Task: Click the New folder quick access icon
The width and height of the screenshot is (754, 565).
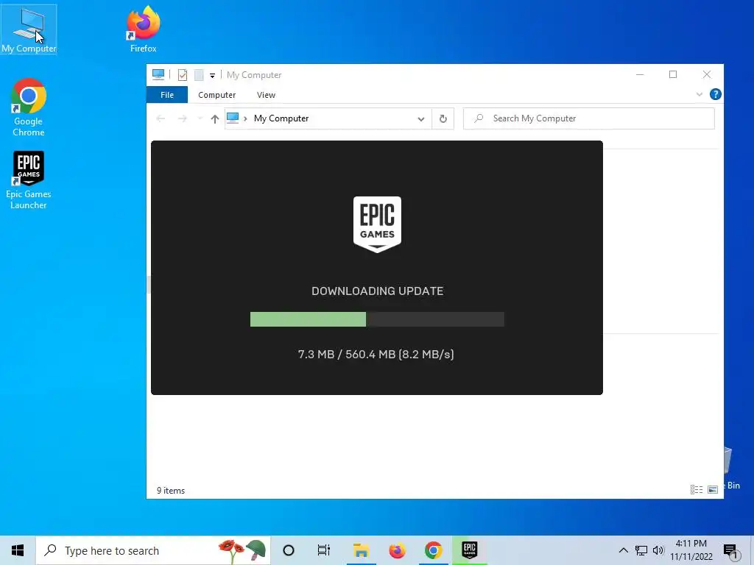Action: pos(199,75)
